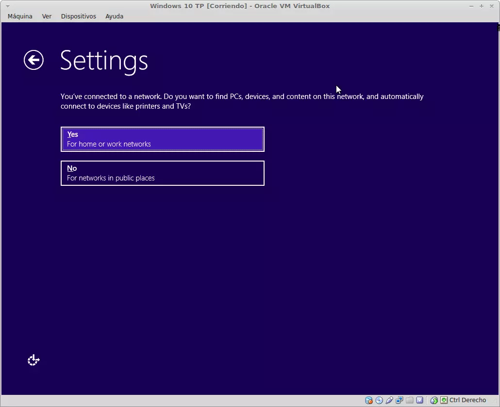Click the Ctrl Derecho host key label
This screenshot has width=500, height=407.
(467, 400)
